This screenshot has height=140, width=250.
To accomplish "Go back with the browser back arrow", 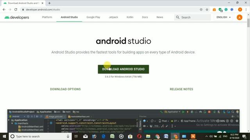I will point(4,9).
